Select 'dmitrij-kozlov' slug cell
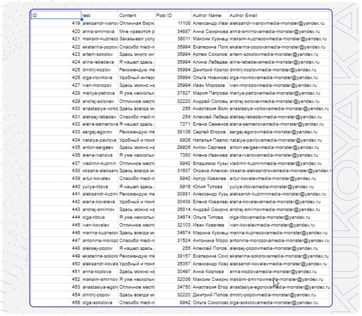The height and width of the screenshot is (316, 362). (x=100, y=70)
